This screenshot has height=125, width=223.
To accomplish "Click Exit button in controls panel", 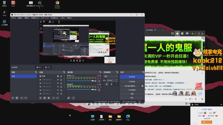I will 132,98.
